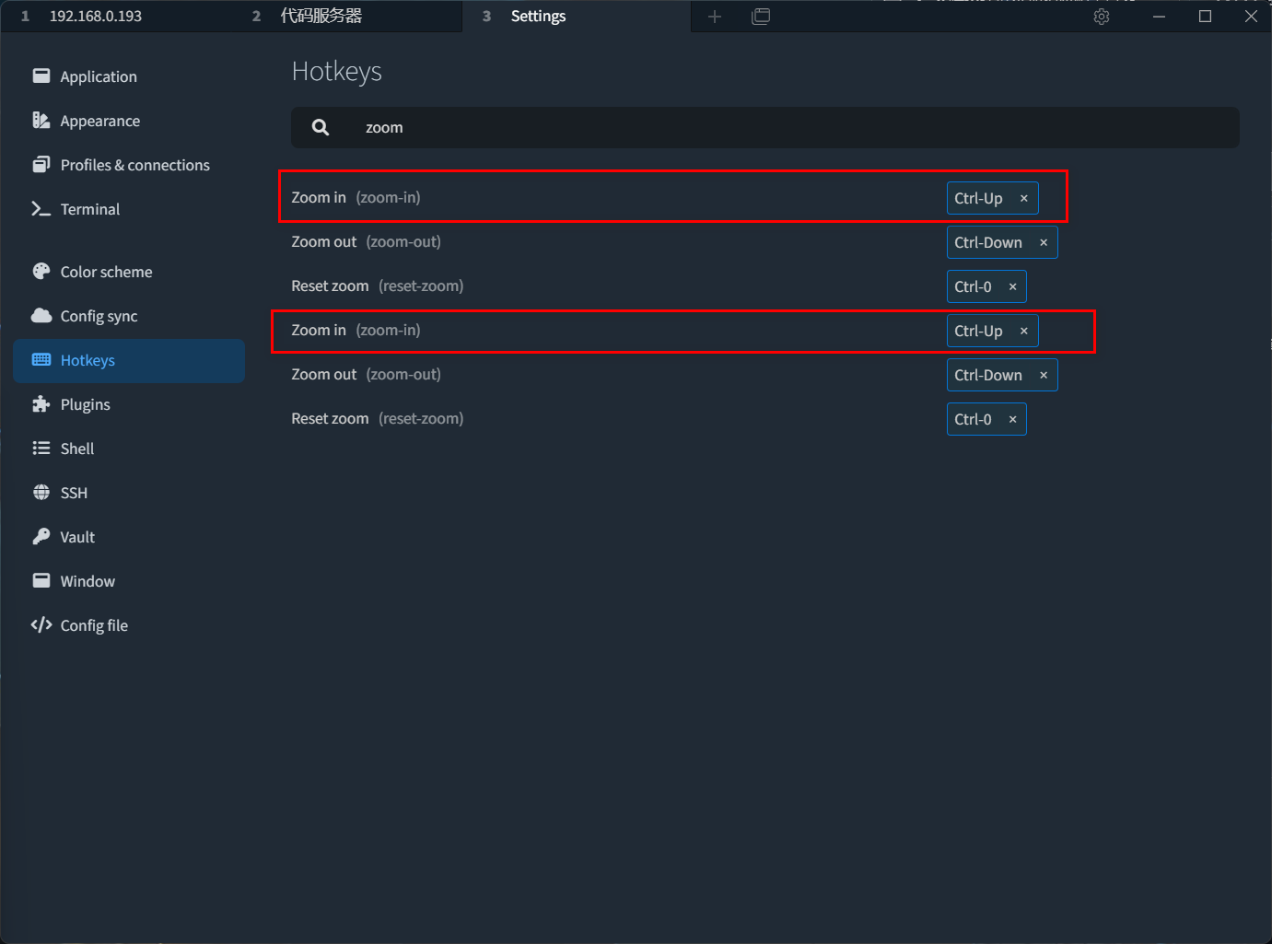Image resolution: width=1272 pixels, height=944 pixels.
Task: Click the settings gear in title bar
Action: coord(1101,16)
